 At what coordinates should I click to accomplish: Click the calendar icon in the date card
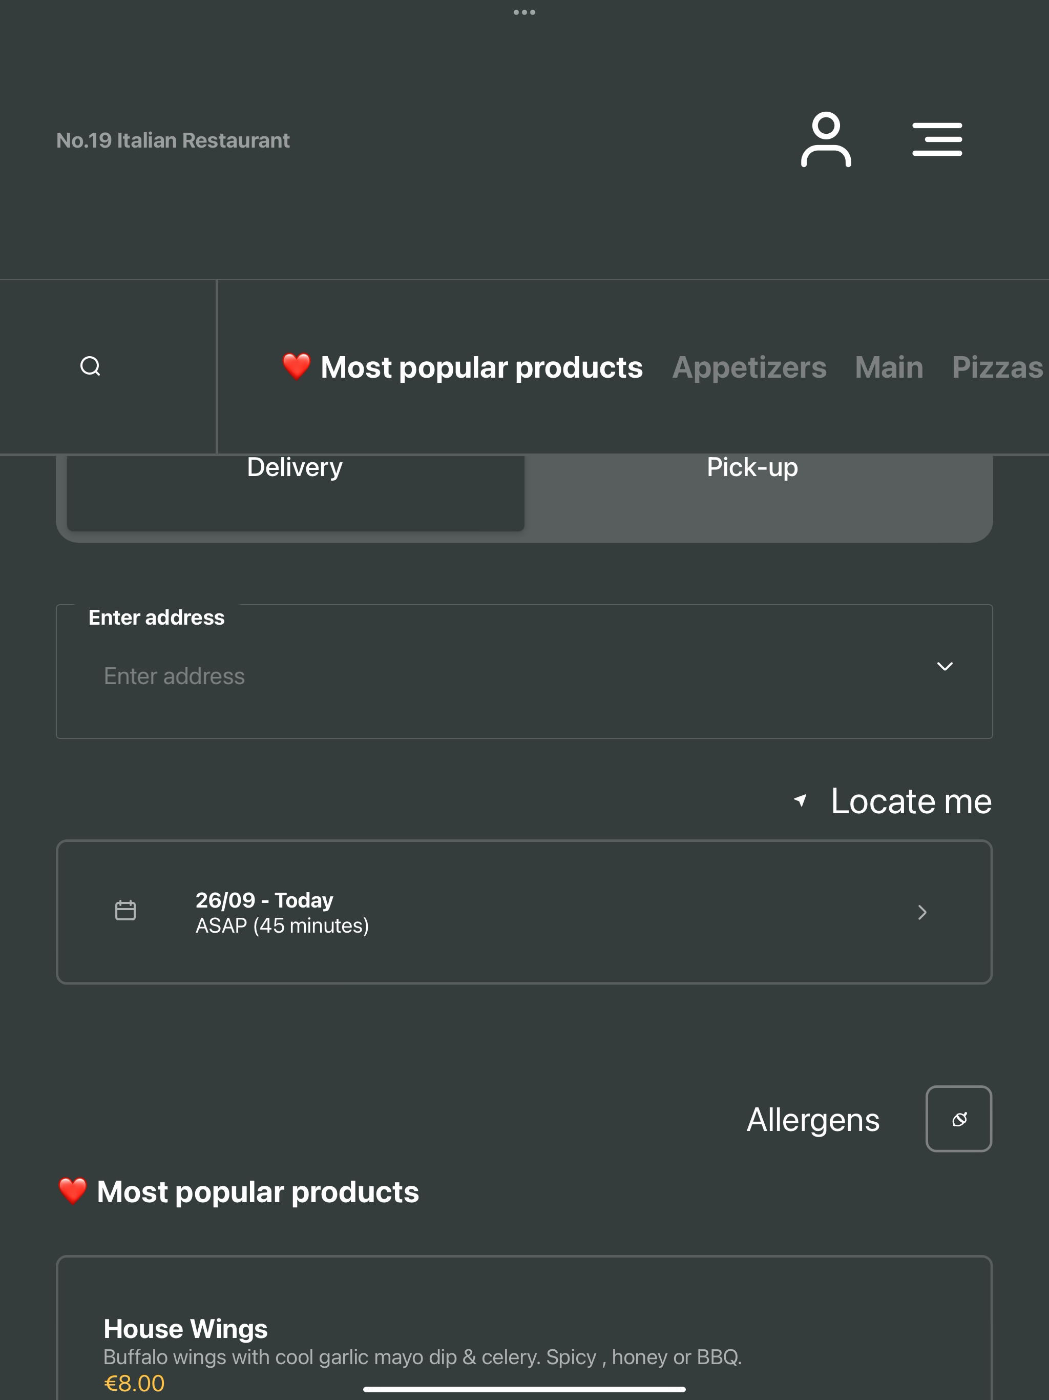125,911
